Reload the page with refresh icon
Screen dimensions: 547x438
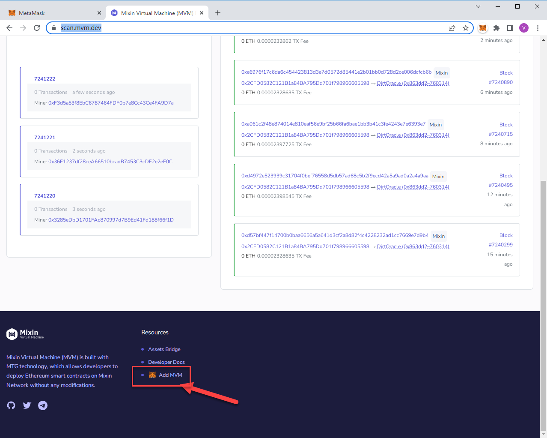pos(37,28)
